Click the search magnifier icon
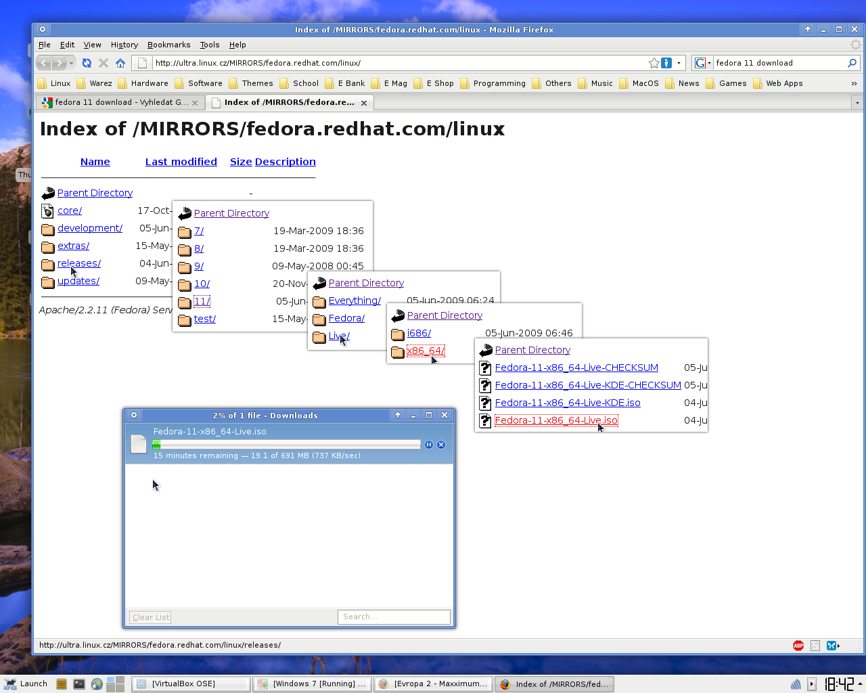Screen dimensions: 866x693 point(852,63)
